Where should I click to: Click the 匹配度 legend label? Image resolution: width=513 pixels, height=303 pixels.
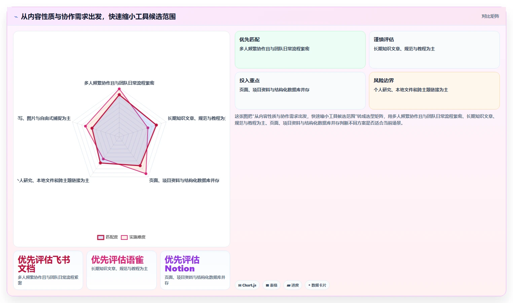coord(112,237)
